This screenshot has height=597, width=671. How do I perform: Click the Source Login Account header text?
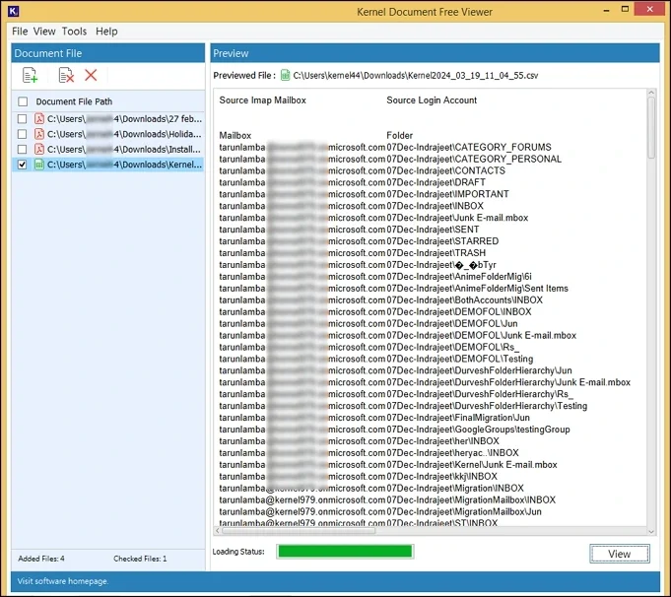432,100
